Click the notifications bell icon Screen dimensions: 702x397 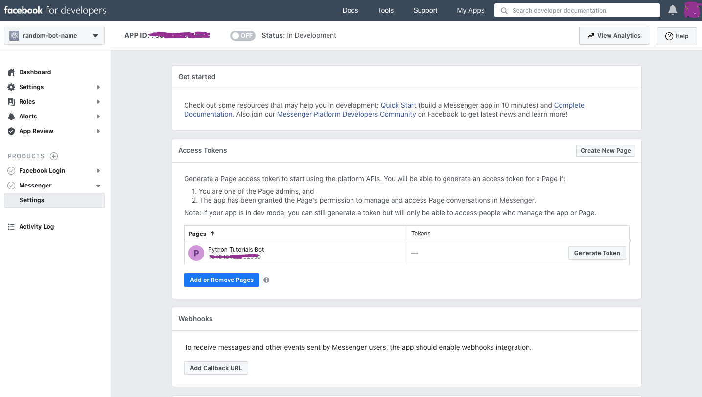click(x=673, y=10)
